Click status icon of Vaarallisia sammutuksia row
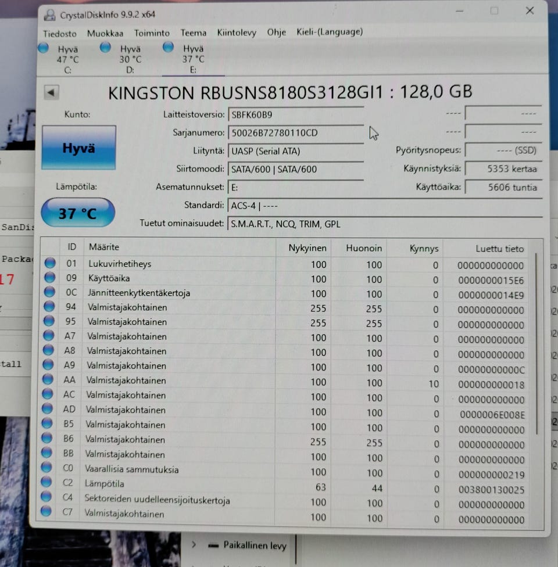This screenshot has height=567, width=558. point(46,467)
